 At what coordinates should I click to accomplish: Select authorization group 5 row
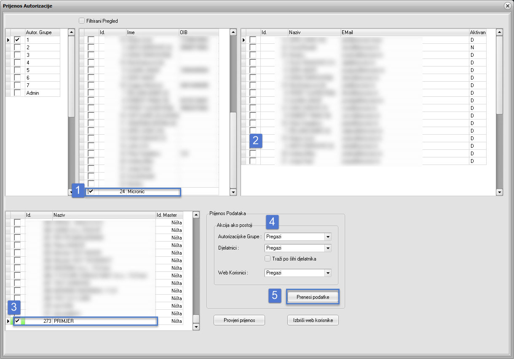[x=42, y=70]
